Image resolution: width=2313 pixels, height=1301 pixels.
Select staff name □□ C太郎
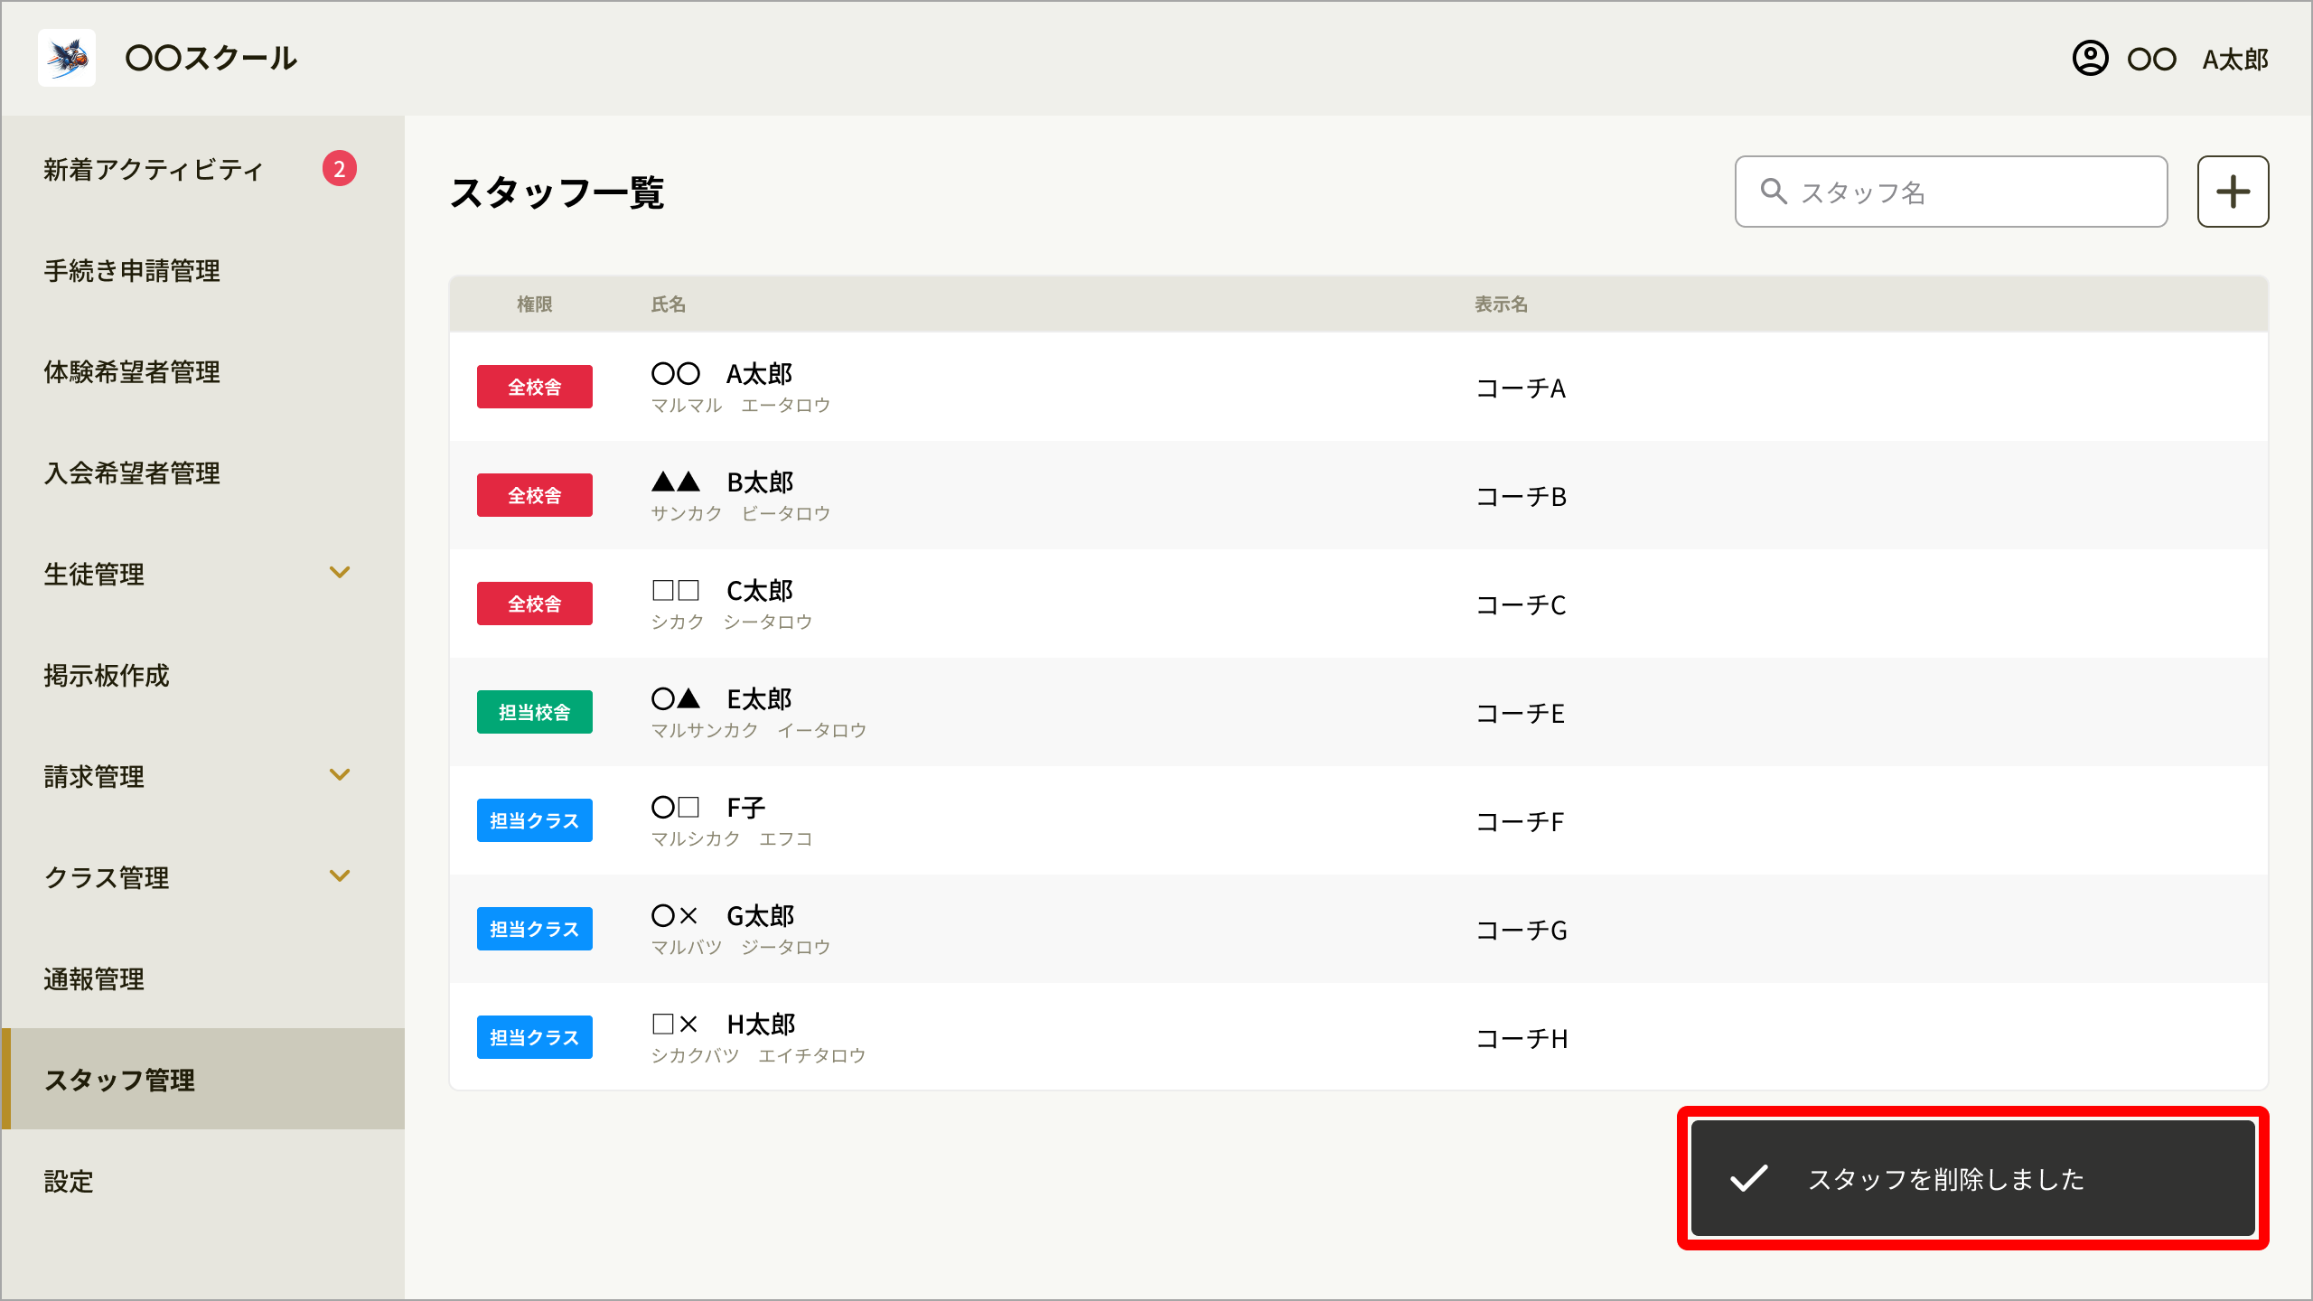pyautogui.click(x=722, y=591)
